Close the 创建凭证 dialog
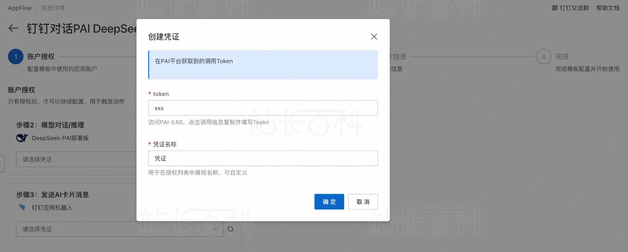 click(374, 37)
